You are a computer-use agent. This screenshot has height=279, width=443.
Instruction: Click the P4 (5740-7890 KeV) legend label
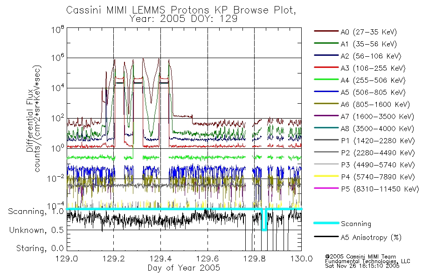point(378,177)
